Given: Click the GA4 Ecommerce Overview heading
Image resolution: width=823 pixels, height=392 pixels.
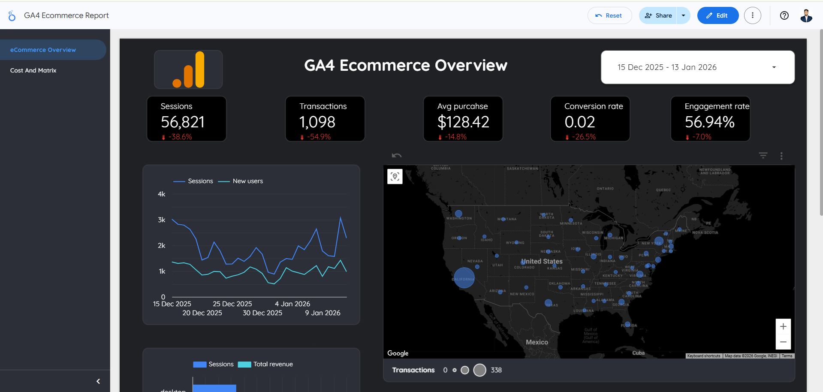Looking at the screenshot, I should (x=406, y=65).
